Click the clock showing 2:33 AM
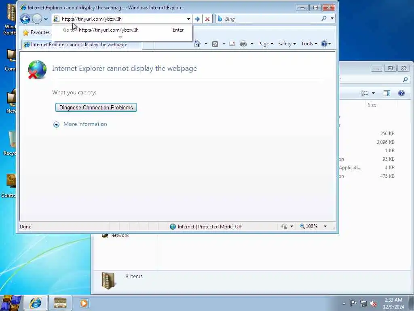The image size is (414, 311). [x=393, y=303]
